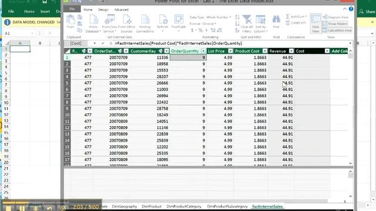This screenshot has height=211, width=376.
Task: Switch to Data View
Action: tap(315, 23)
